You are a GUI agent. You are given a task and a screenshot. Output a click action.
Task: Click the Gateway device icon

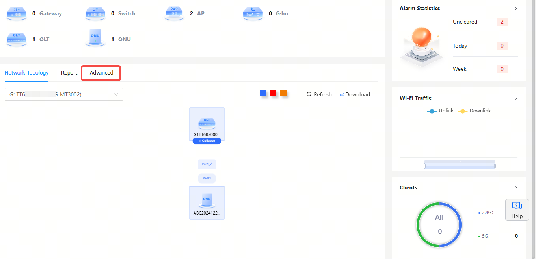click(x=17, y=13)
